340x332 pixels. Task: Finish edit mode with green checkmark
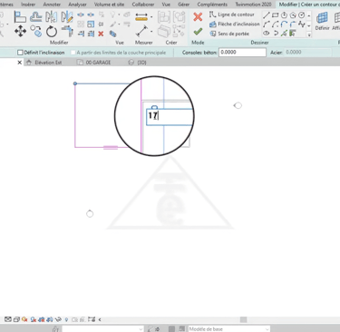pyautogui.click(x=198, y=31)
